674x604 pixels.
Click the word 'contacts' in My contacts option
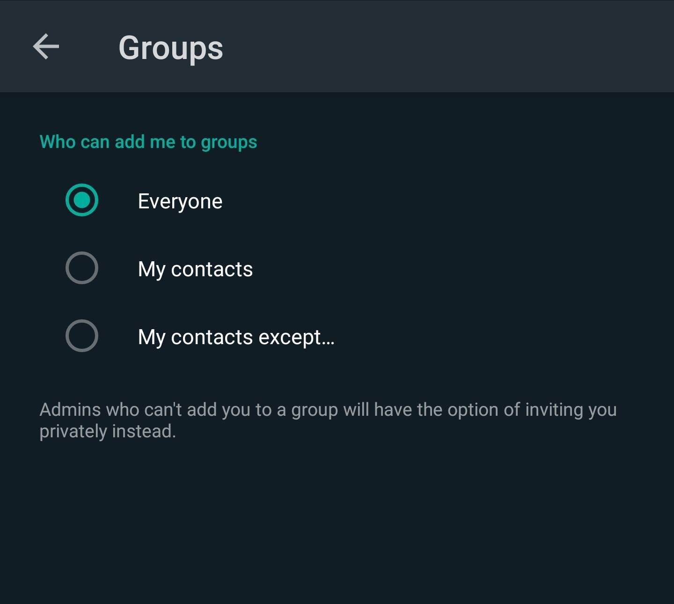pyautogui.click(x=212, y=269)
